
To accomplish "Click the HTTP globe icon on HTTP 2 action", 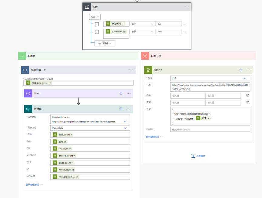I will click(148, 70).
